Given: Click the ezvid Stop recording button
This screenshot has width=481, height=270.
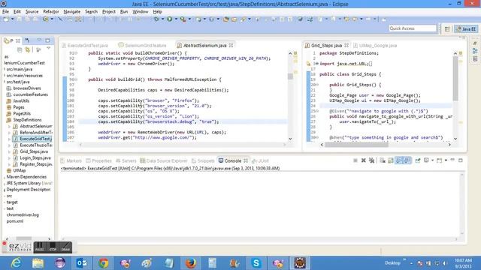Looking at the screenshot, I should (53, 247).
